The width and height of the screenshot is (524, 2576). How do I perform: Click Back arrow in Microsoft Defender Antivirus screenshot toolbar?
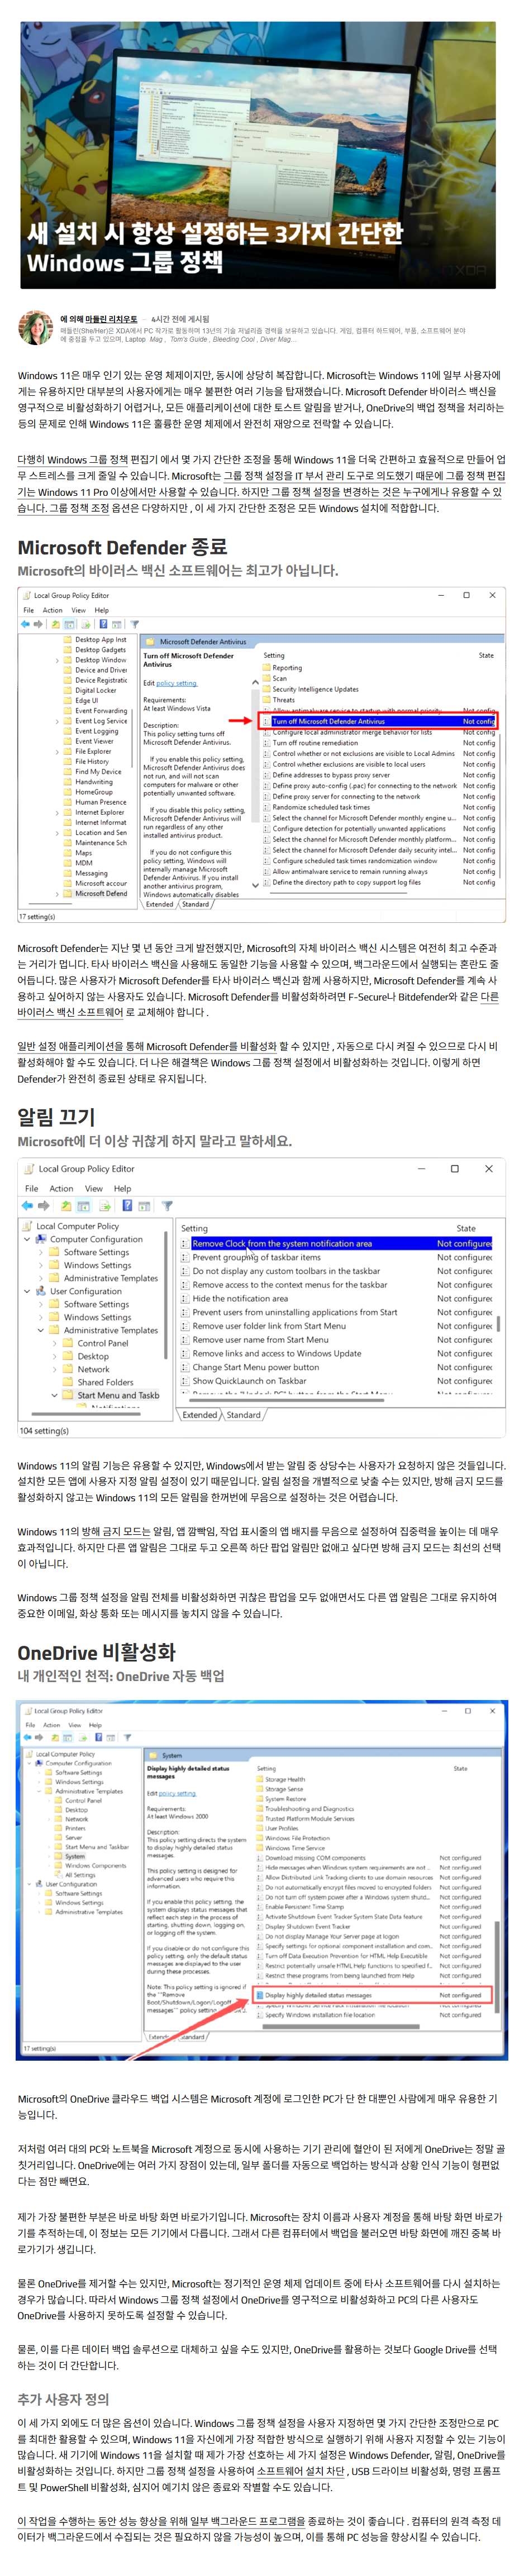click(25, 624)
